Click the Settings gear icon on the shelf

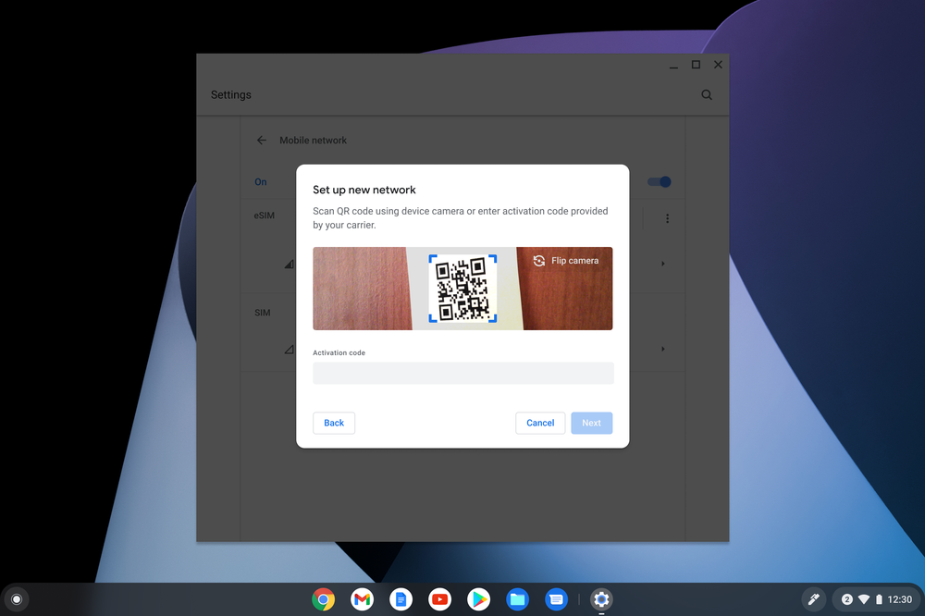pos(600,599)
